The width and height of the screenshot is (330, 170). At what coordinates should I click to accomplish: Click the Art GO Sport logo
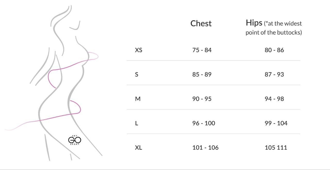(75, 140)
